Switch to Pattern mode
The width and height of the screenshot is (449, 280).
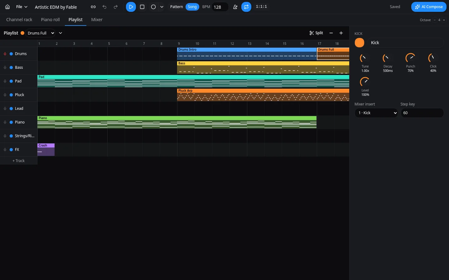coord(176,7)
